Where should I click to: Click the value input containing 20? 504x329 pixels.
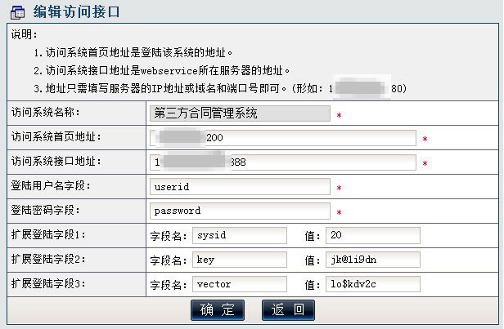click(373, 235)
